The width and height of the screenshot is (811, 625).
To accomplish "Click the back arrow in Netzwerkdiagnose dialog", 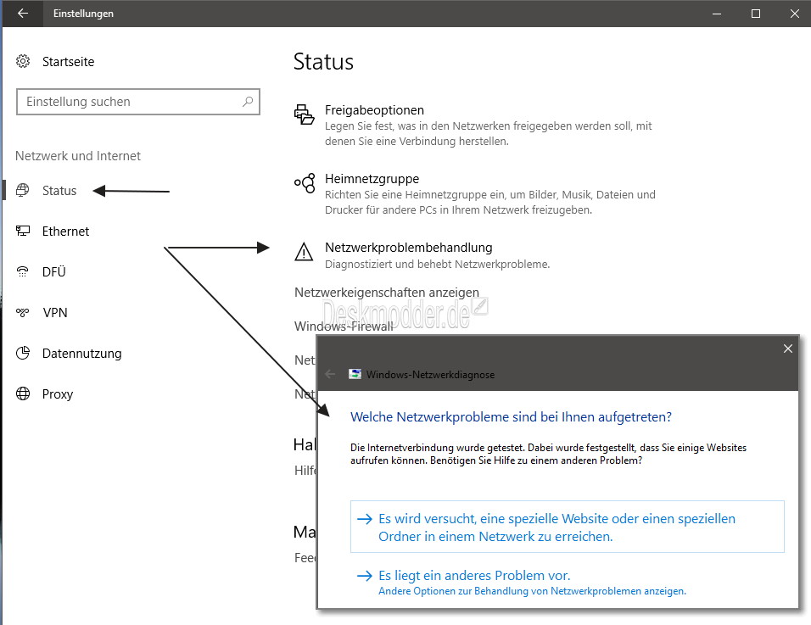I will click(x=330, y=374).
